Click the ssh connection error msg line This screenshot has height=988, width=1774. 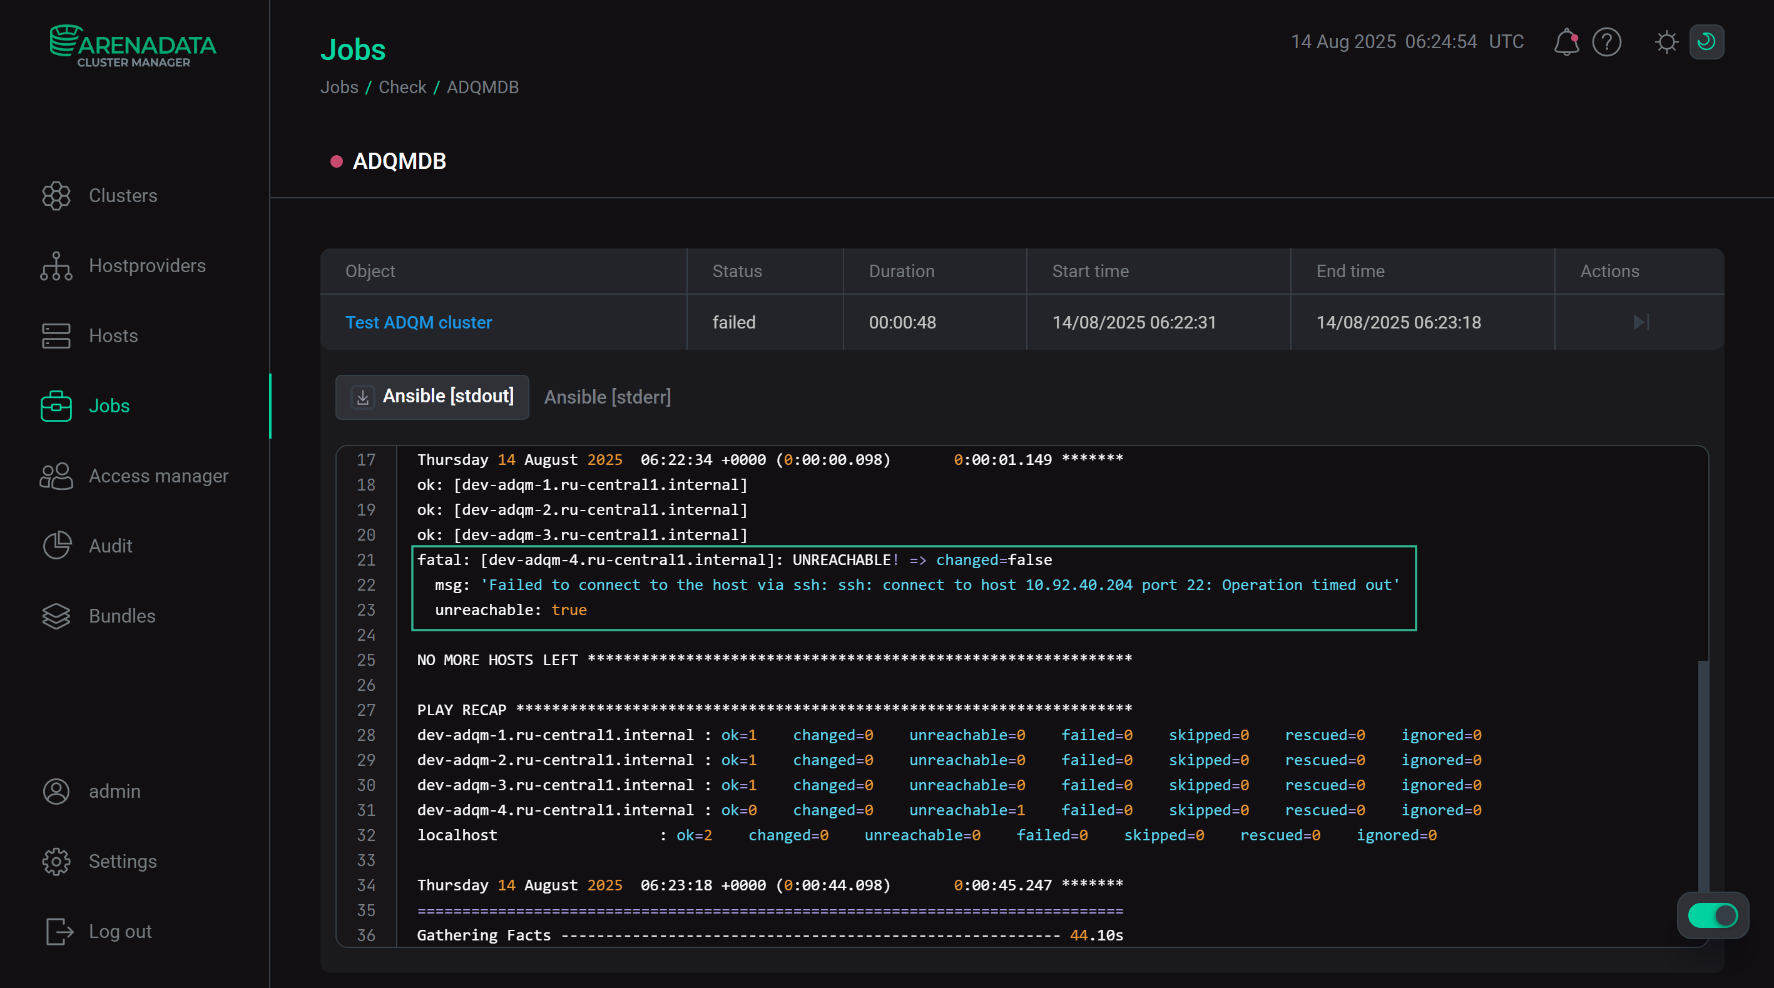coord(917,585)
